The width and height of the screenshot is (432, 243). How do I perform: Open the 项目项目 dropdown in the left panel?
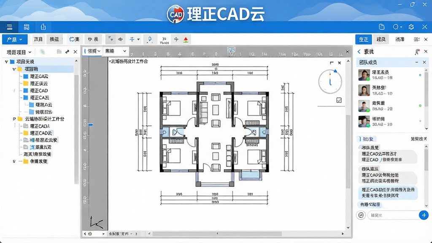(x=19, y=52)
